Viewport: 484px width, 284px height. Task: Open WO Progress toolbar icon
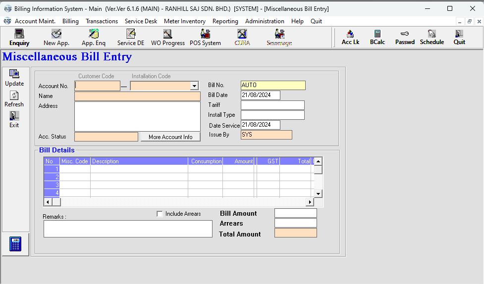[167, 37]
